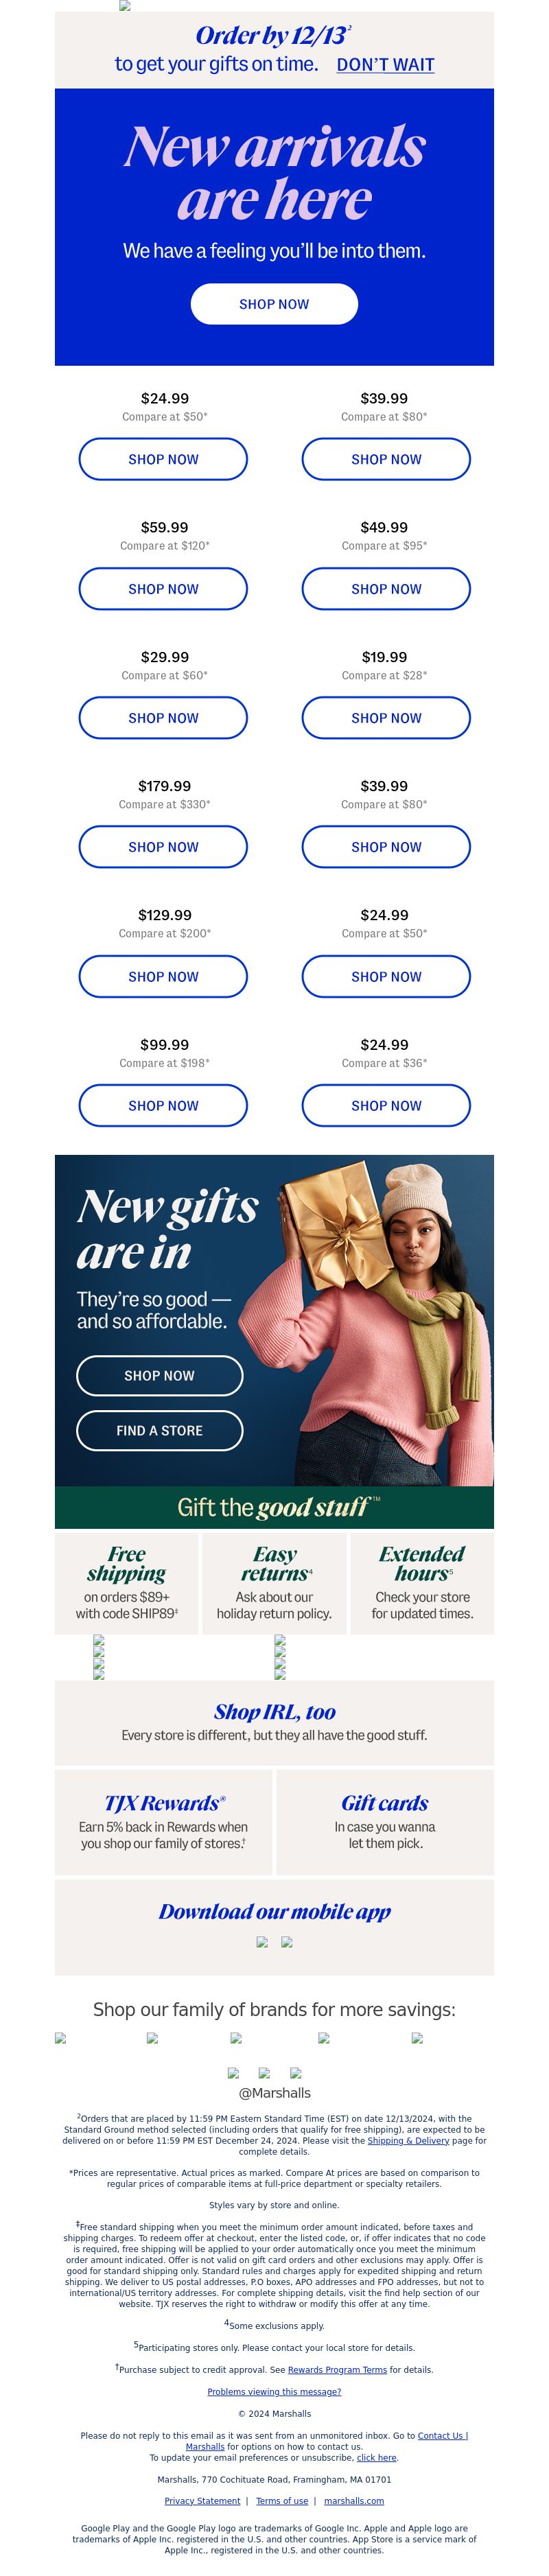The image size is (549, 2576).
Task: Open the TJX Rewards tile
Action: tap(164, 1822)
